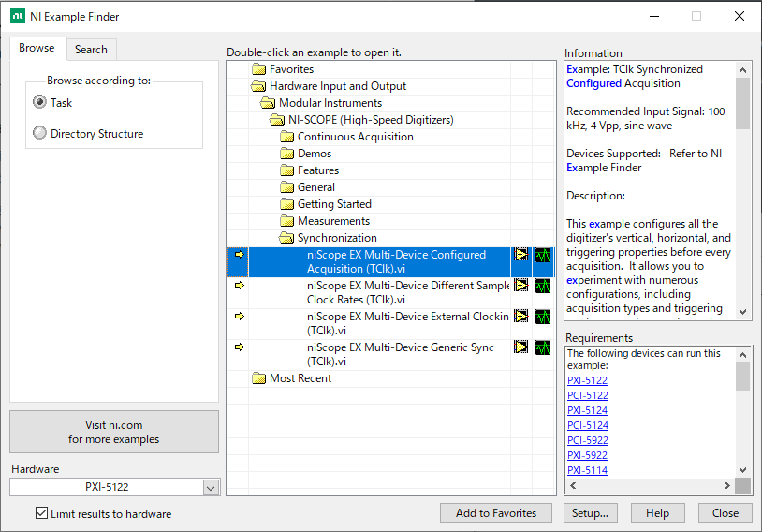Image resolution: width=762 pixels, height=532 pixels.
Task: Click the Demos folder icon
Action: pos(287,154)
